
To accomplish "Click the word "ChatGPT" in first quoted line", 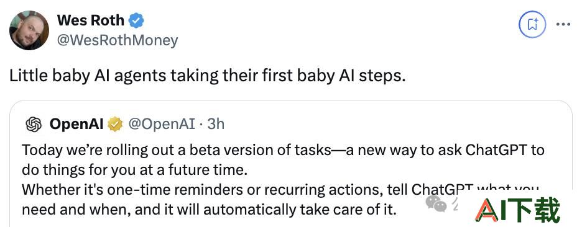I will (x=496, y=150).
